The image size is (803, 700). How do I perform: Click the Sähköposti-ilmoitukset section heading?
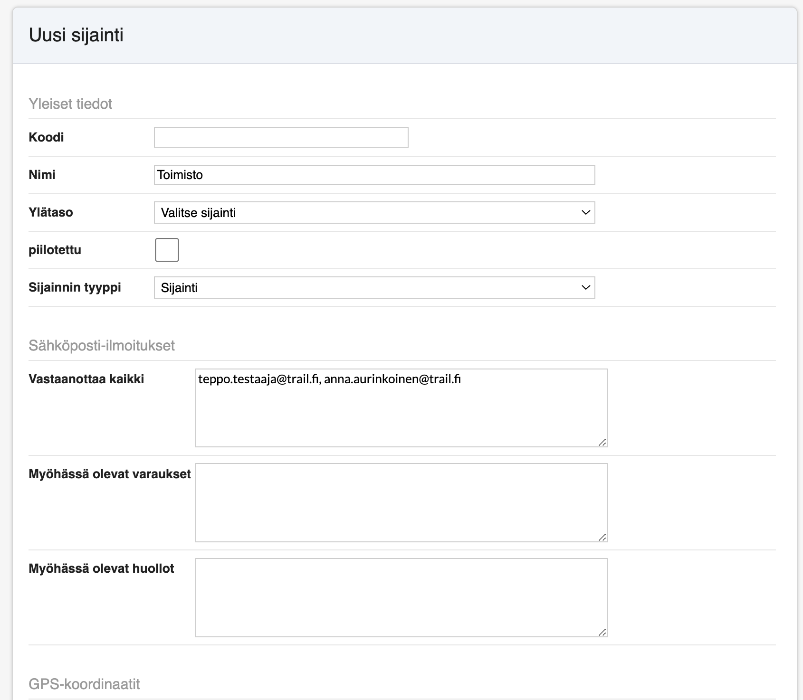point(102,346)
